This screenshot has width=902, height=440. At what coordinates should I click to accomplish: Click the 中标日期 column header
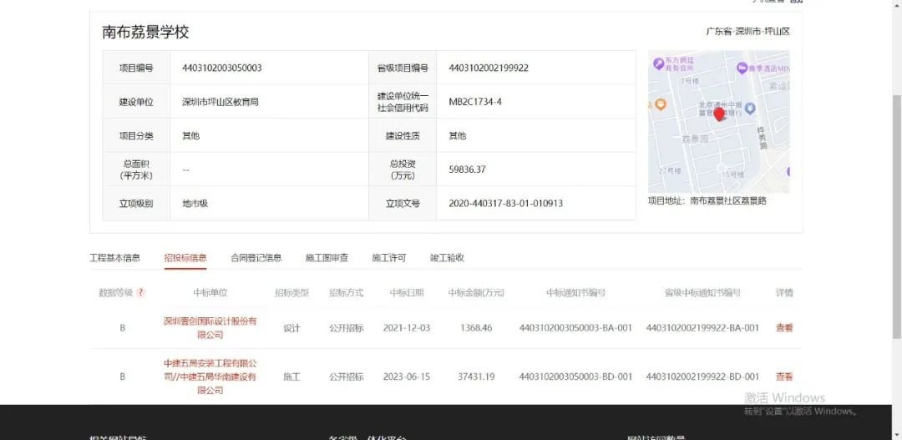point(406,293)
